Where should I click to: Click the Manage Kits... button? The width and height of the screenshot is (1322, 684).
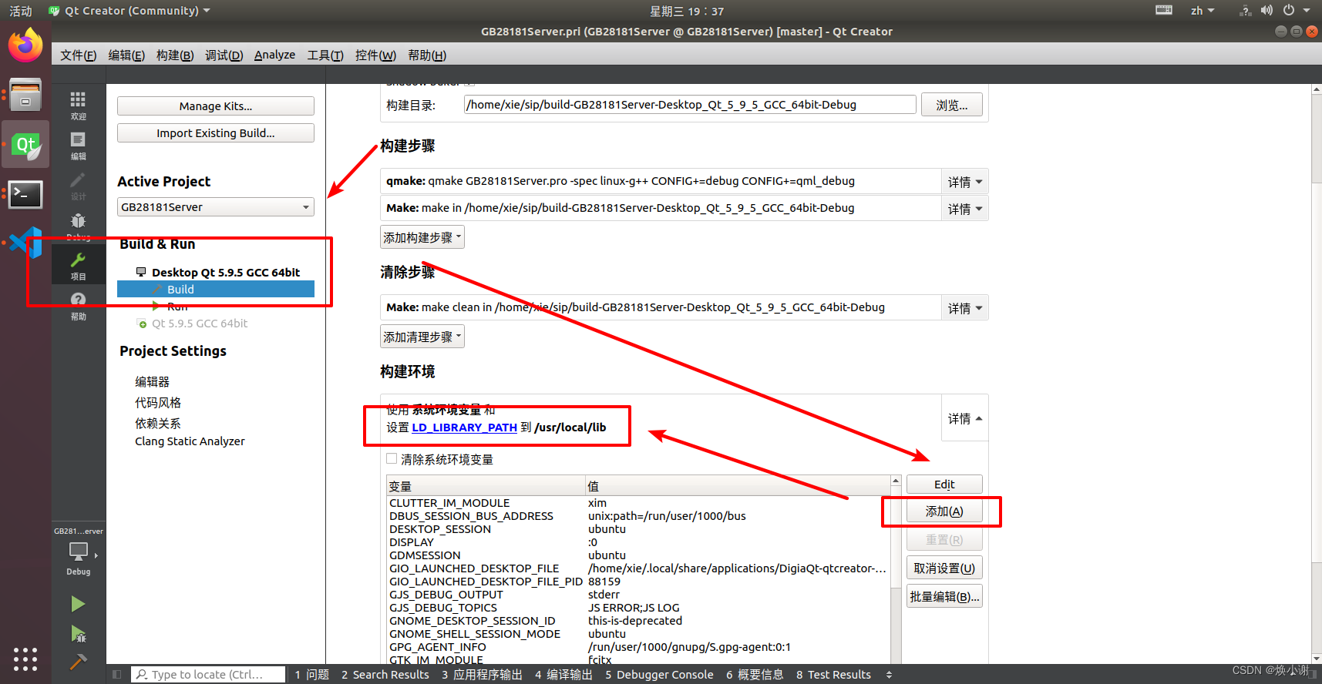point(216,106)
